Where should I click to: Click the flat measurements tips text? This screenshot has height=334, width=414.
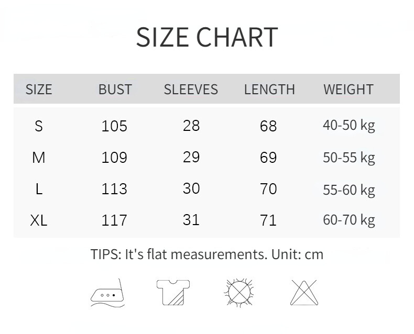click(207, 254)
